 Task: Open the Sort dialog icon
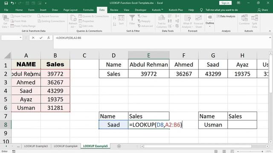[121, 20]
